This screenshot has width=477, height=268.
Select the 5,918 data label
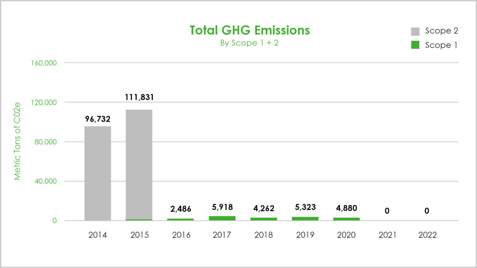(x=222, y=207)
